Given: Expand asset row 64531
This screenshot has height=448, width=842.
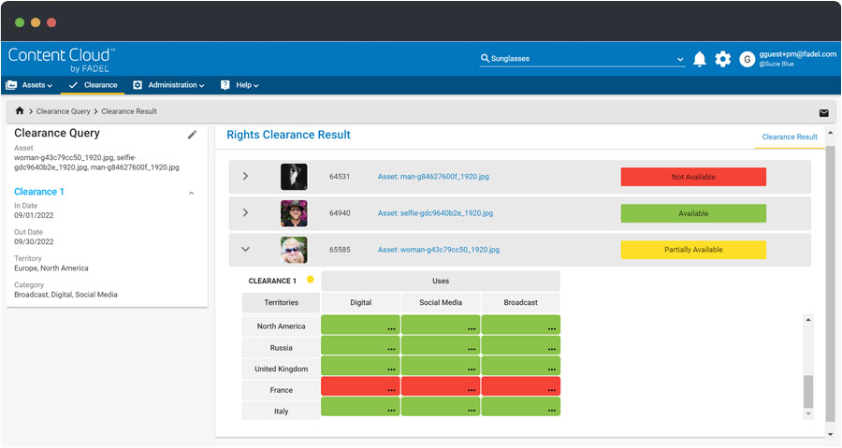Looking at the screenshot, I should 245,176.
